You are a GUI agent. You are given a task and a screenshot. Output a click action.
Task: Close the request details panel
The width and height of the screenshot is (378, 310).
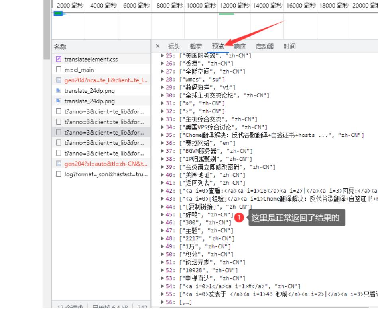tap(157, 46)
